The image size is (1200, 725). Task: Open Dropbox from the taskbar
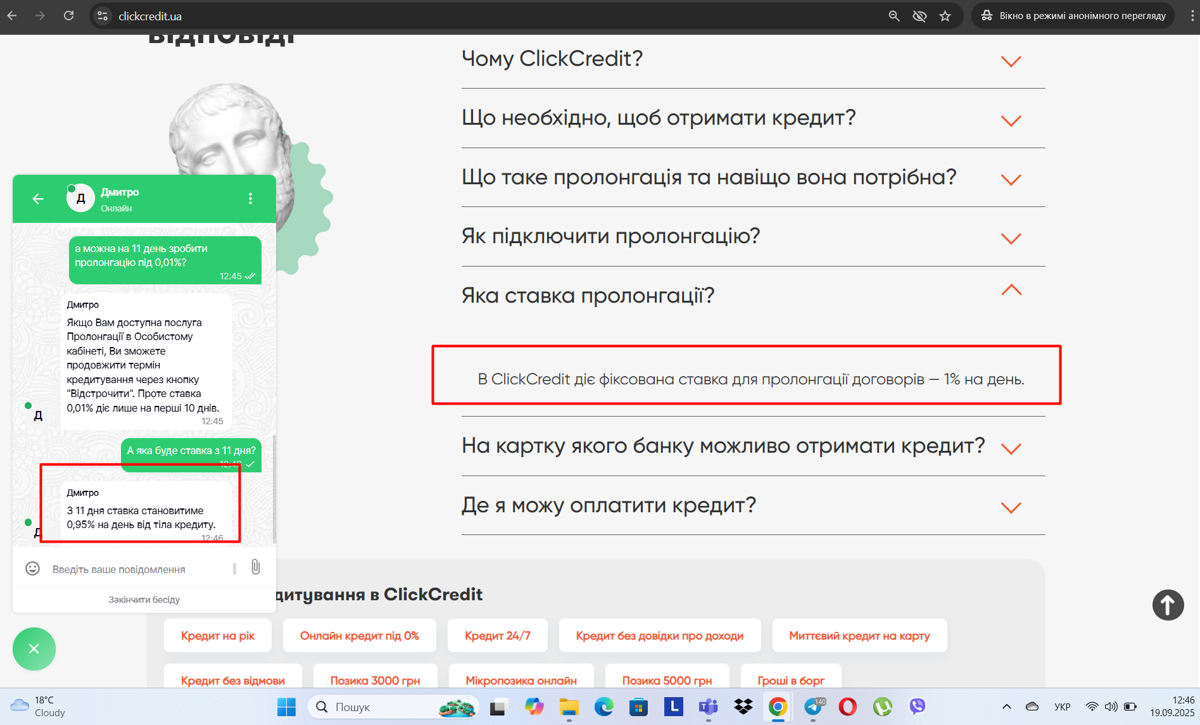click(743, 707)
